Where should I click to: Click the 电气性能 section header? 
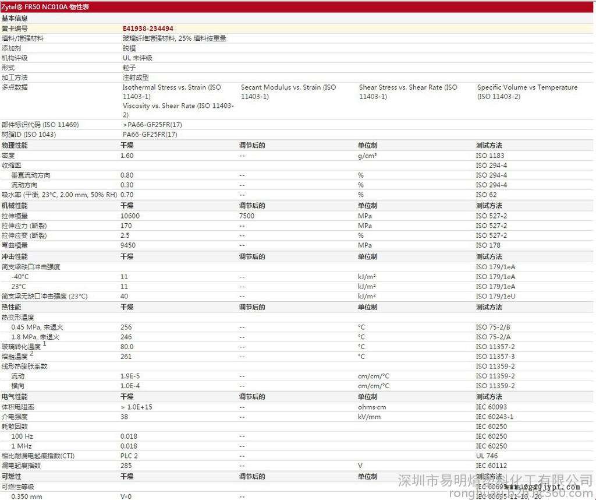[x=15, y=397]
